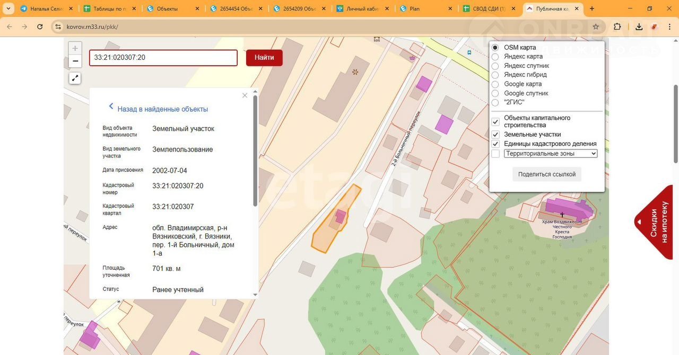The height and width of the screenshot is (355, 679).
Task: Open browser downloads icon
Action: point(639,26)
